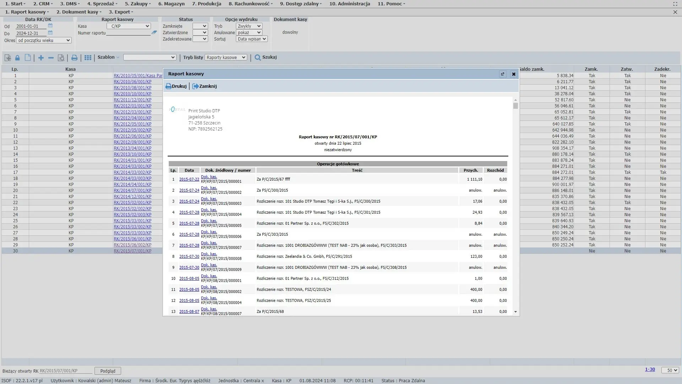Click the Numer raportu input field
682x384 pixels.
(128, 33)
